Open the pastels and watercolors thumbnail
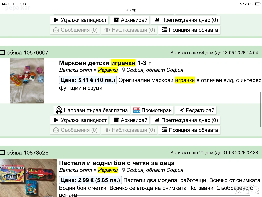Screen dimensions: 262x197 tap(29, 178)
